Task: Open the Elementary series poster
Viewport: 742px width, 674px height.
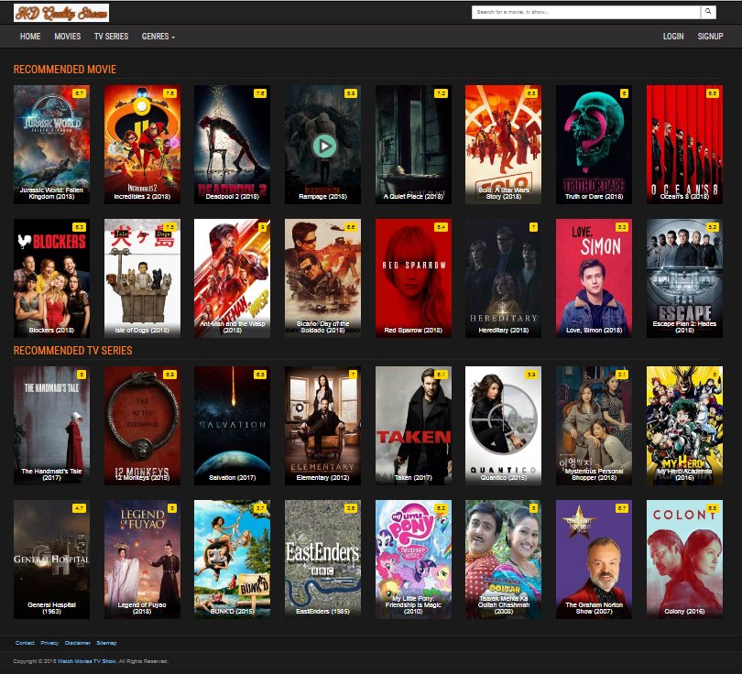Action: pyautogui.click(x=322, y=426)
